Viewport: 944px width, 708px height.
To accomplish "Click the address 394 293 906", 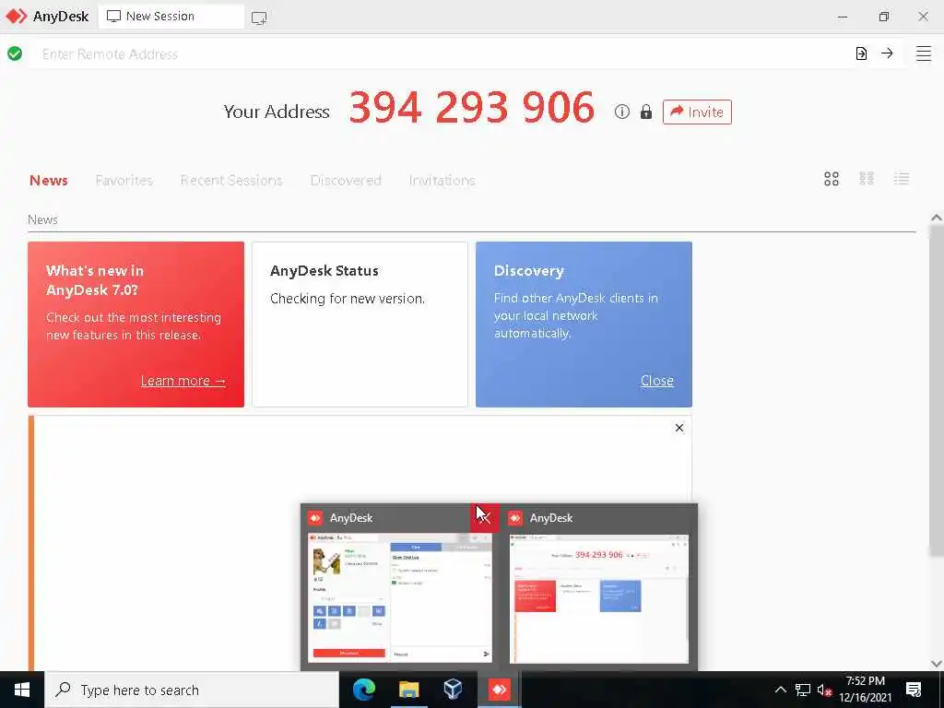I will click(x=471, y=108).
